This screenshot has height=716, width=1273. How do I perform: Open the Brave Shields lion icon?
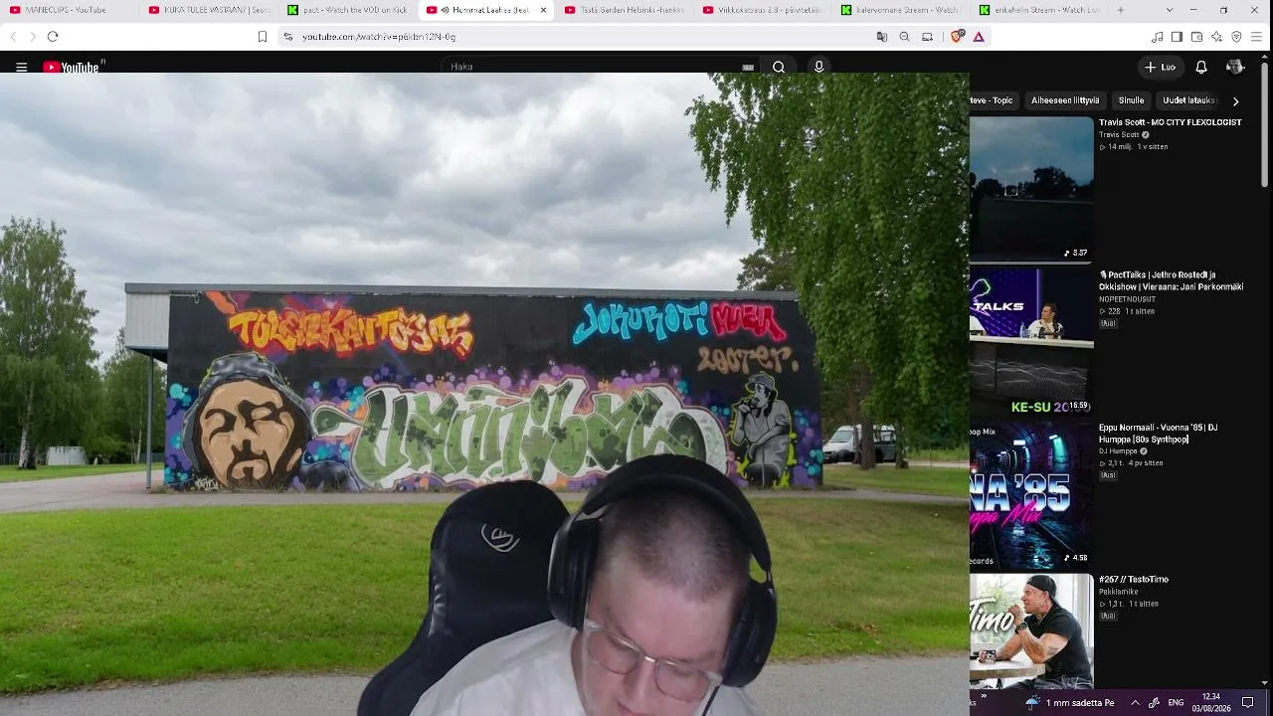point(957,37)
